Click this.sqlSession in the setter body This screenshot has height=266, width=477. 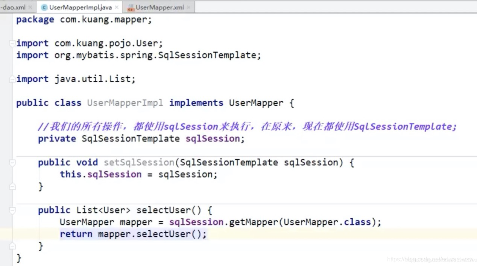pos(100,175)
